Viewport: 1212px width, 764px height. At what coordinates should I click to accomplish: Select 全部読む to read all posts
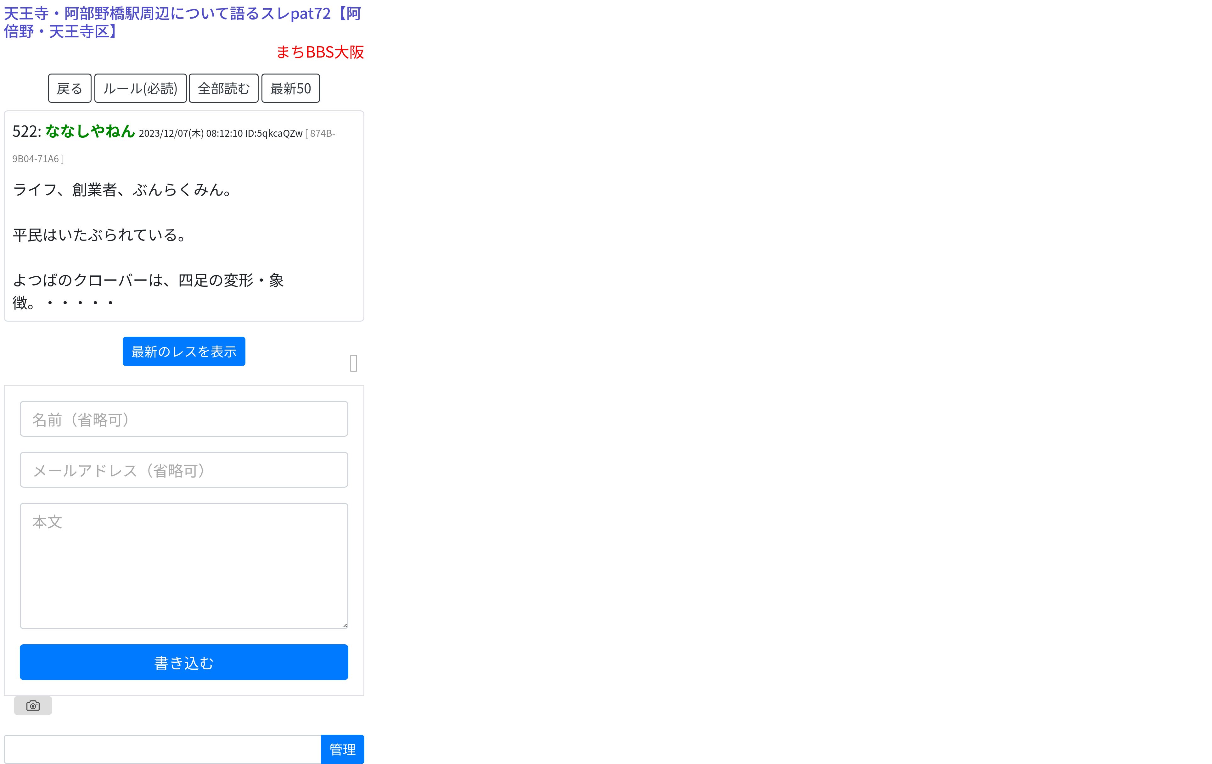click(223, 89)
